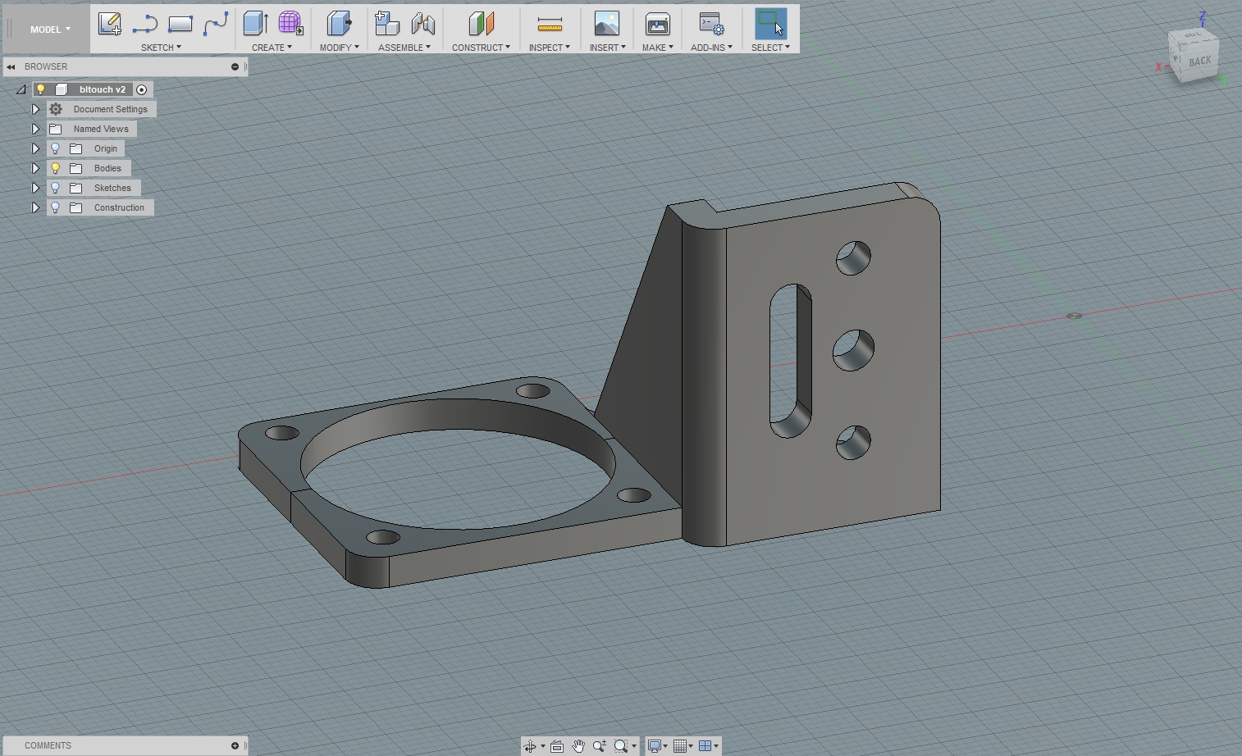
Task: Select the Zoom magnifier icon
Action: click(x=600, y=746)
